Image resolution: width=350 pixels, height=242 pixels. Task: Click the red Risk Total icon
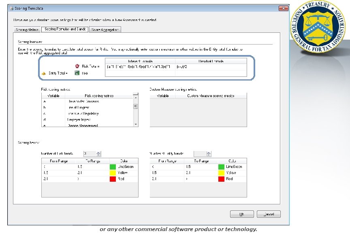tap(77, 66)
